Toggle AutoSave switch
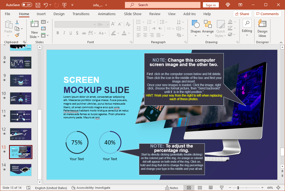The image size is (285, 191). 27,5
